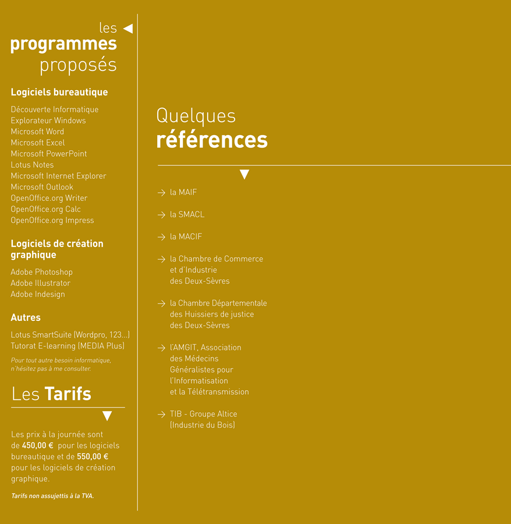The height and width of the screenshot is (524, 511).
Task: Choose Adobe Photoshop from graphic software
Action: click(41, 272)
